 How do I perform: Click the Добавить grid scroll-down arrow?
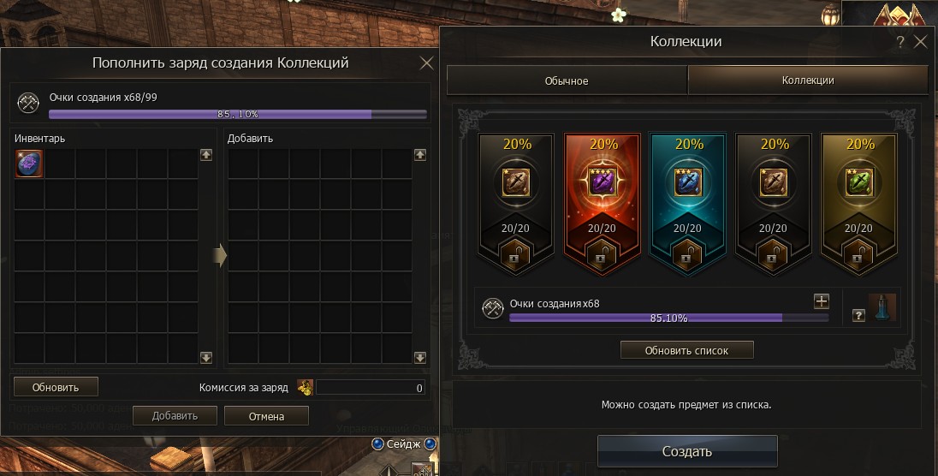coord(420,358)
